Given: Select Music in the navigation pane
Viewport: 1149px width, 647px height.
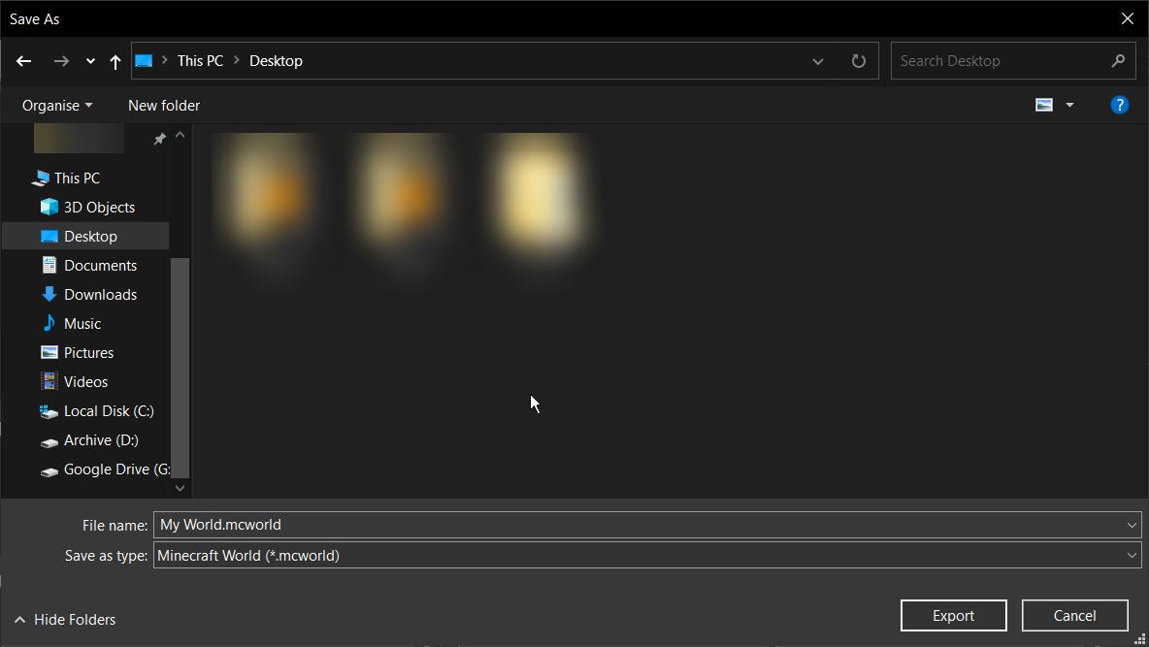Looking at the screenshot, I should click(82, 323).
